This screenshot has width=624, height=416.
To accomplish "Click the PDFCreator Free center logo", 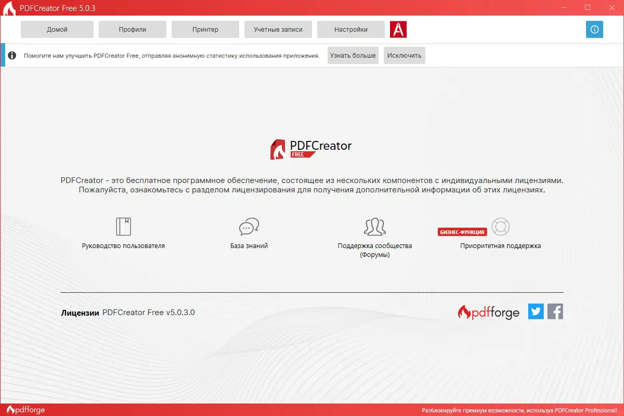I will tap(311, 149).
